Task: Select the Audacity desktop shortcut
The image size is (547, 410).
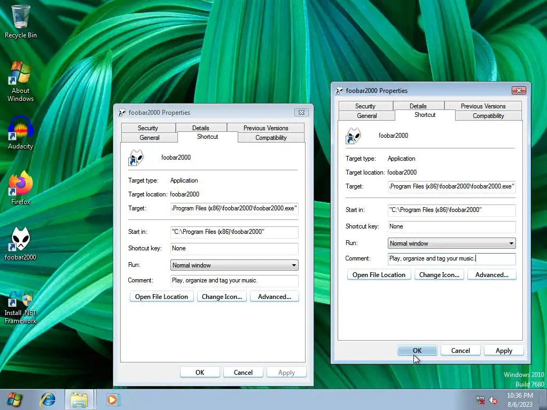Action: pyautogui.click(x=21, y=133)
